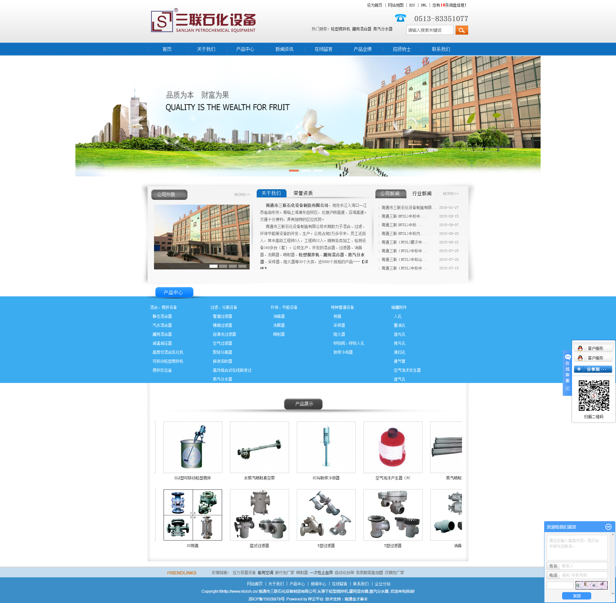Viewport: 616px width, 603px height.
Task: Open the 静态混合器 product link
Action: coord(162,316)
